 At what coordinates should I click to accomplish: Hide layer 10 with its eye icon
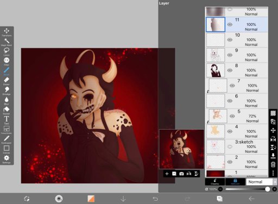pos(230,40)
